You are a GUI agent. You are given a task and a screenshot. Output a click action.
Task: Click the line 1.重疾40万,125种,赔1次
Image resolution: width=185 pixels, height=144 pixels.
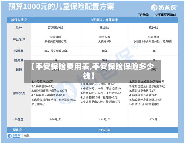pyautogui.click(x=98, y=84)
